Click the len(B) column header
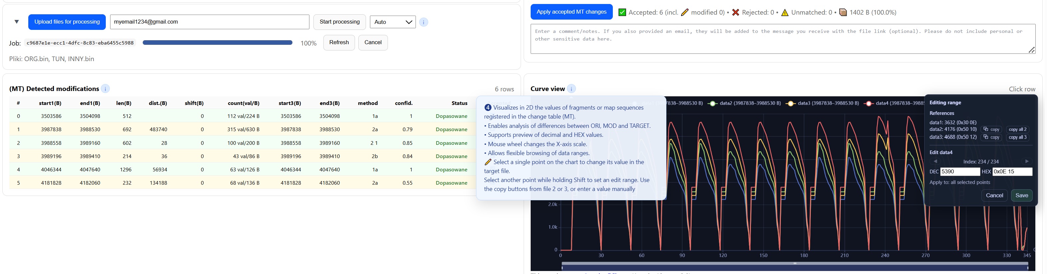 tap(123, 103)
